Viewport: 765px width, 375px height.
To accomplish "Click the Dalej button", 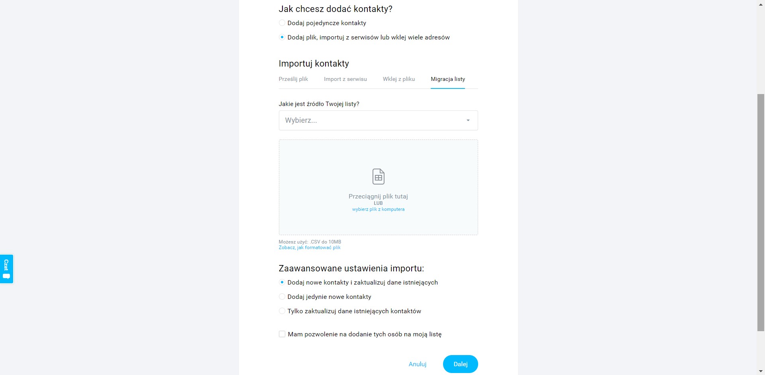I will (x=460, y=364).
